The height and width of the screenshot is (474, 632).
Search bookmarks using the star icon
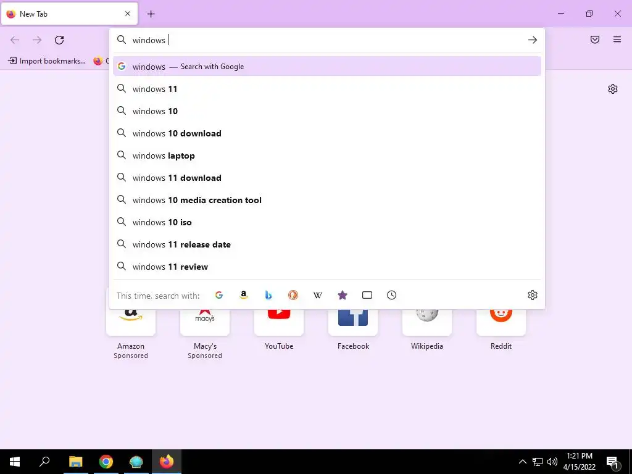click(342, 295)
